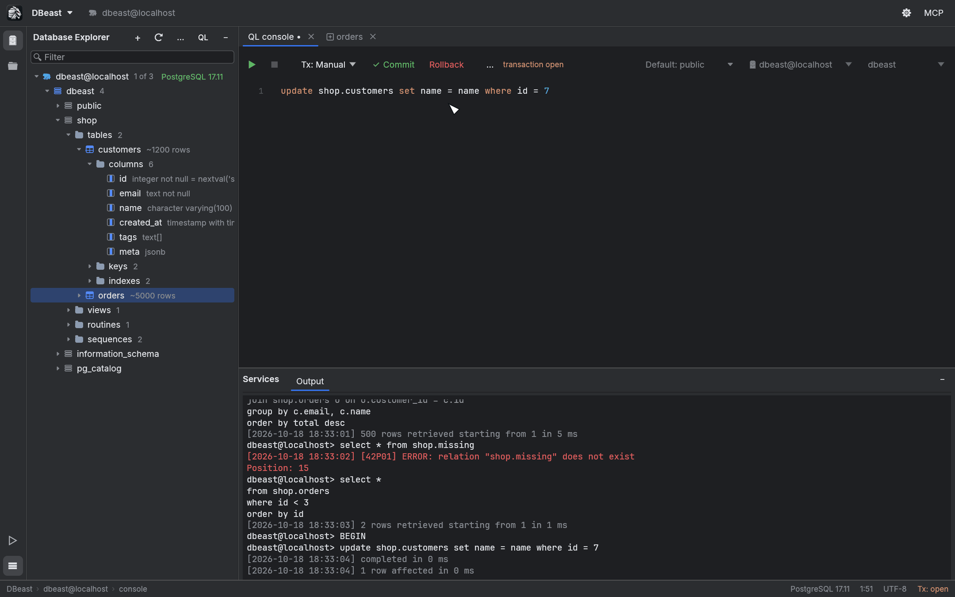955x597 pixels.
Task: Select the email column in customers
Action: [133, 193]
